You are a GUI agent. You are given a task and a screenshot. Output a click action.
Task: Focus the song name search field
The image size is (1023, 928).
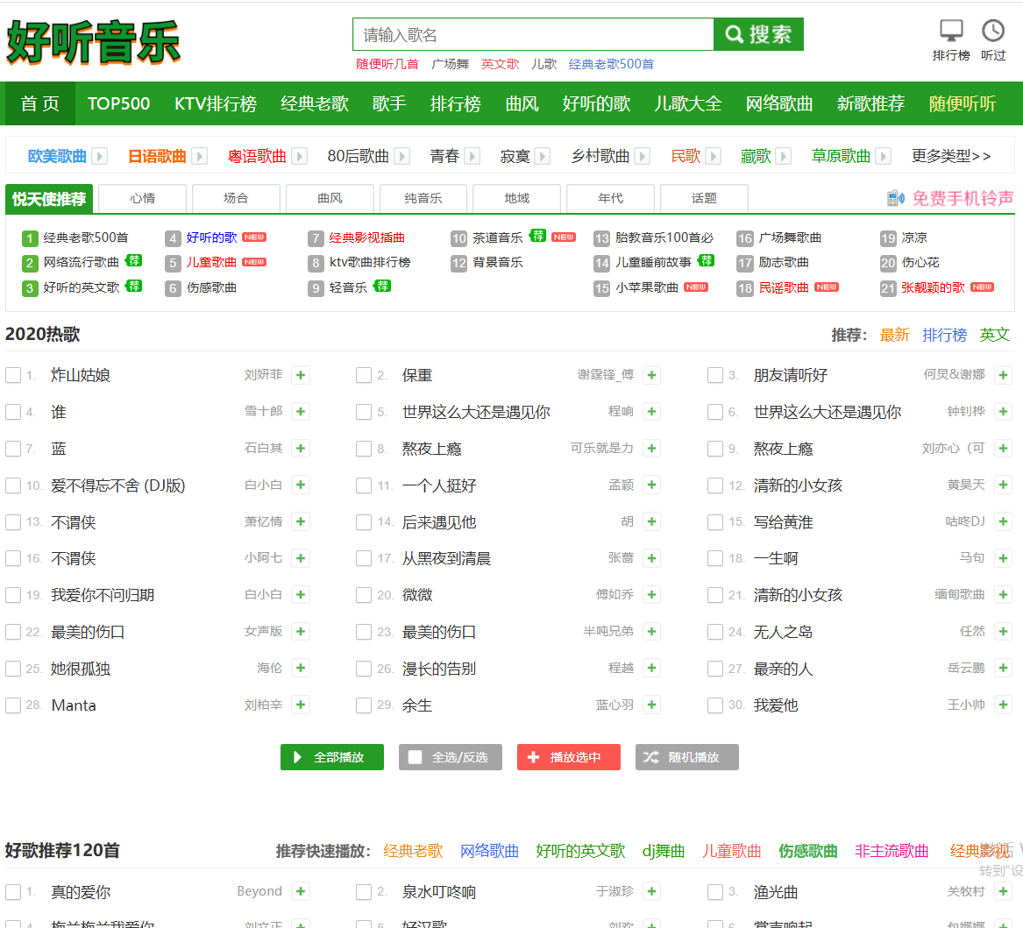[x=533, y=35]
